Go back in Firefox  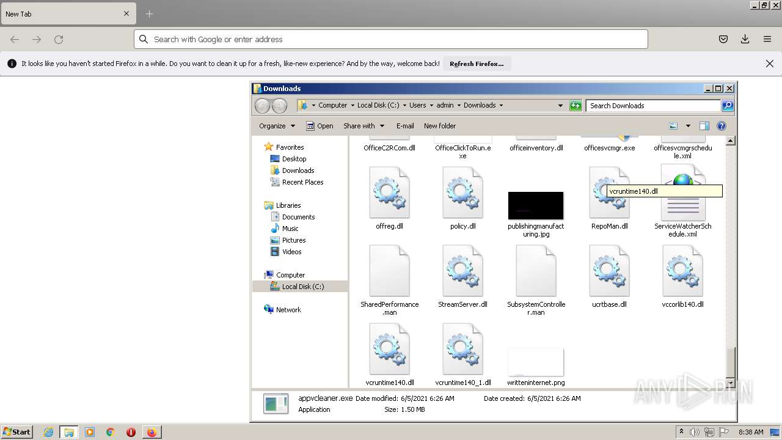pos(15,39)
